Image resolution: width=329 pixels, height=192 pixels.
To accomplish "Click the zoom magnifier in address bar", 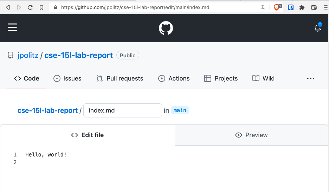I will click(x=263, y=7).
